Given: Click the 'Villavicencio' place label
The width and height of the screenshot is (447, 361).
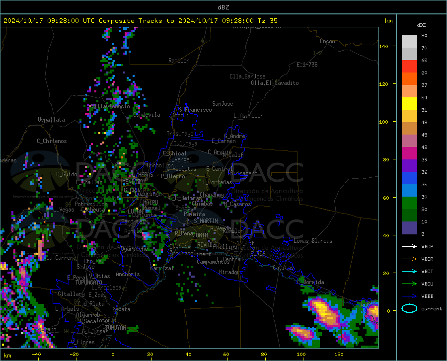Looking at the screenshot, I should pos(110,106).
